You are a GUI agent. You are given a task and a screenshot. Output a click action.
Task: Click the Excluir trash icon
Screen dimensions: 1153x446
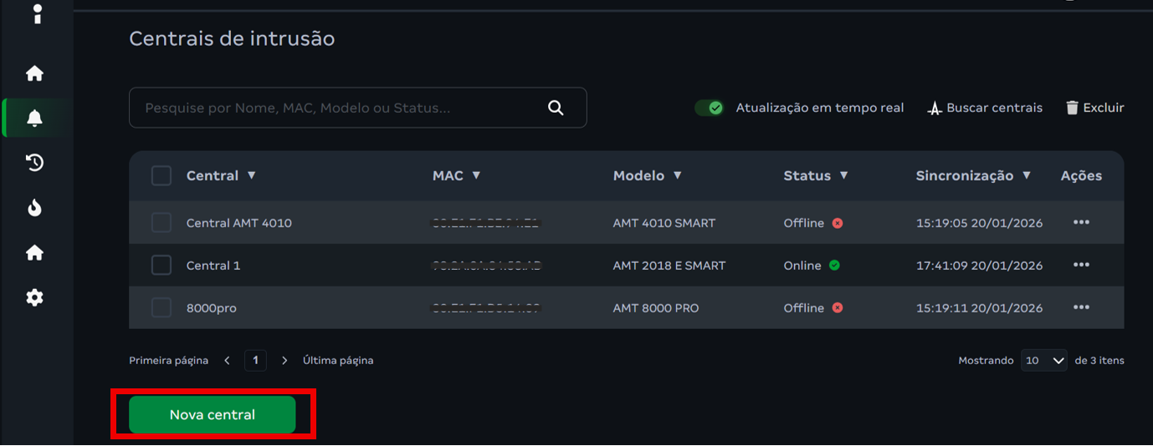(1072, 108)
